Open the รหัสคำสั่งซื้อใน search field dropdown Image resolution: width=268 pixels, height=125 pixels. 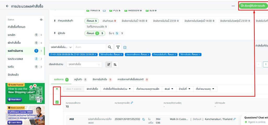click(x=61, y=47)
